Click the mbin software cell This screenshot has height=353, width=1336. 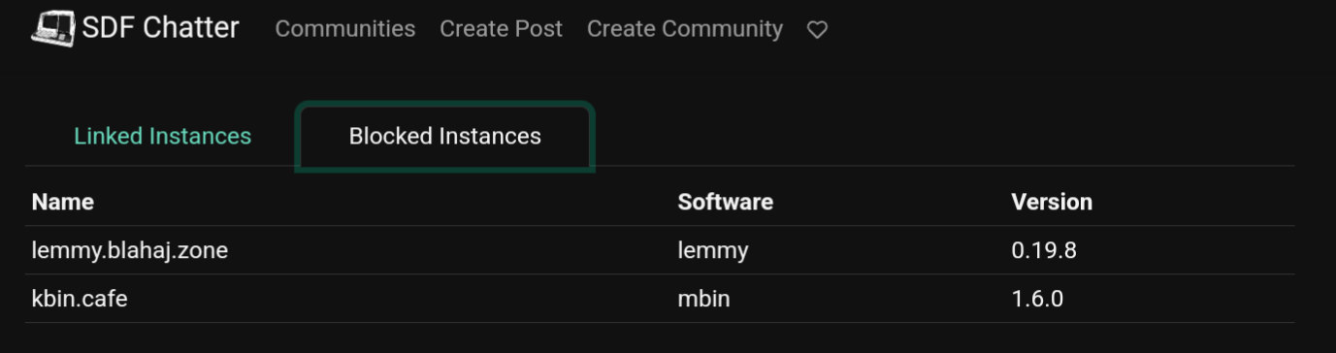click(x=703, y=299)
